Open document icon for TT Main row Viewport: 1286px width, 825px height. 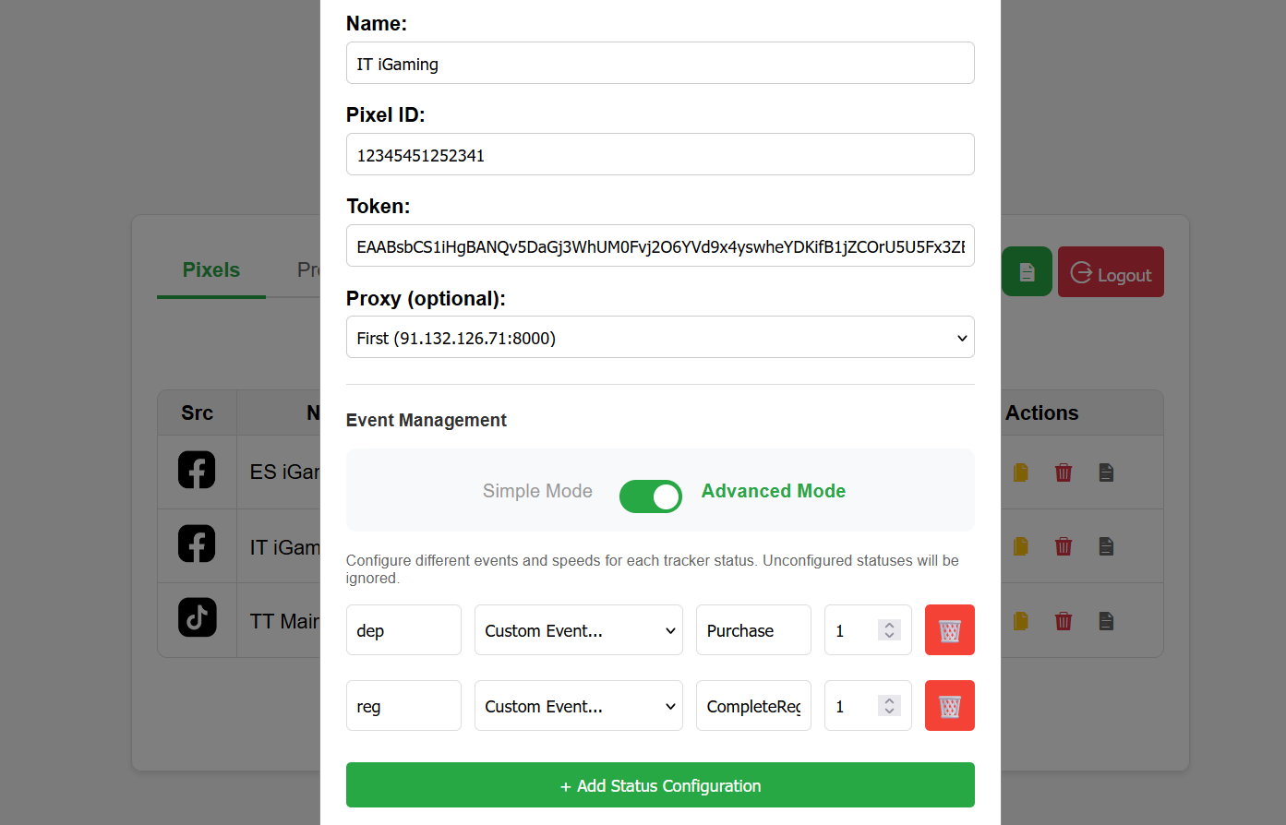point(1106,621)
